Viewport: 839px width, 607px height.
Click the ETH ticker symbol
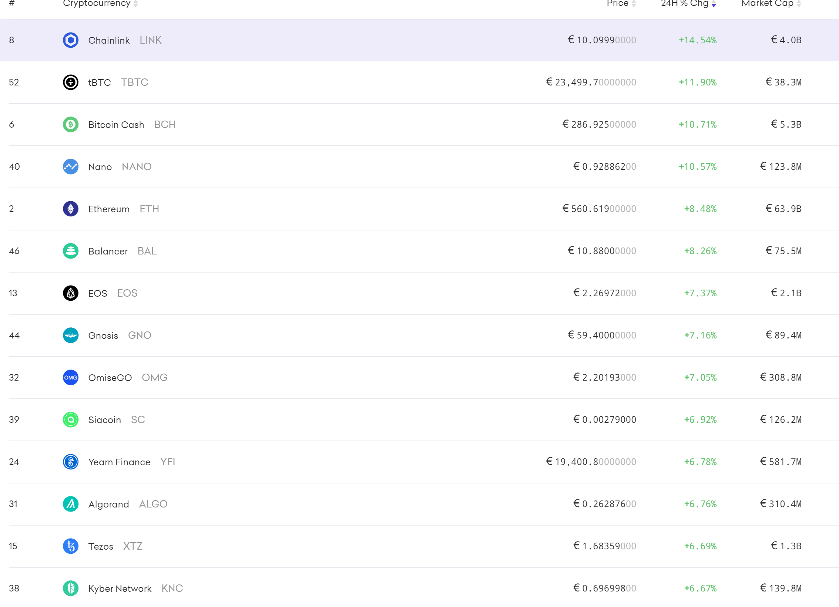click(x=150, y=209)
